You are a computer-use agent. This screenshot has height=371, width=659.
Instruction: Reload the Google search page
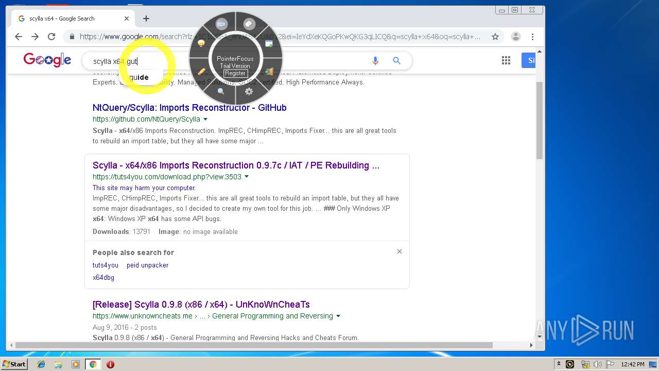(x=51, y=37)
